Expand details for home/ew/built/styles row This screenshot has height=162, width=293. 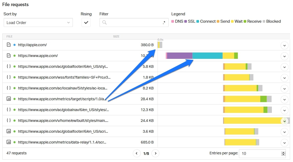[284, 121]
